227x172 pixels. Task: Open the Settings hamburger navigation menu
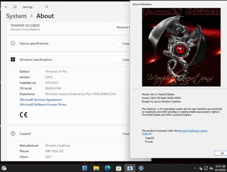coord(15,7)
